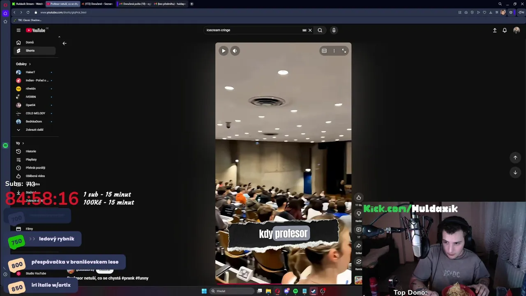Click the magnifier search button

(320, 30)
